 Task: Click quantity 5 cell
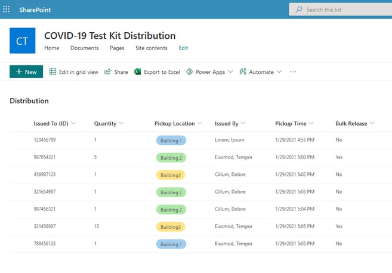[x=95, y=157]
